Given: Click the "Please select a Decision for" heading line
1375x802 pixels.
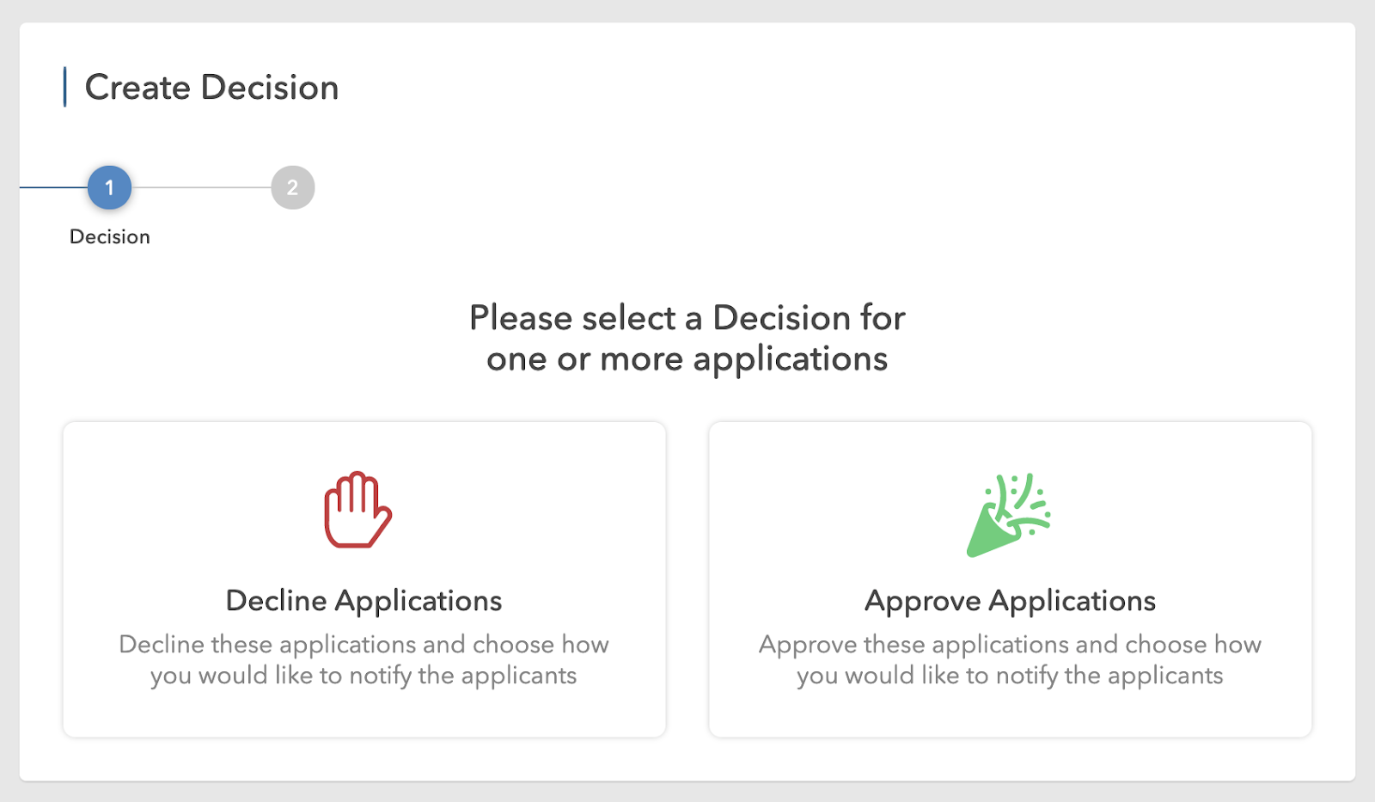Looking at the screenshot, I should tap(687, 318).
